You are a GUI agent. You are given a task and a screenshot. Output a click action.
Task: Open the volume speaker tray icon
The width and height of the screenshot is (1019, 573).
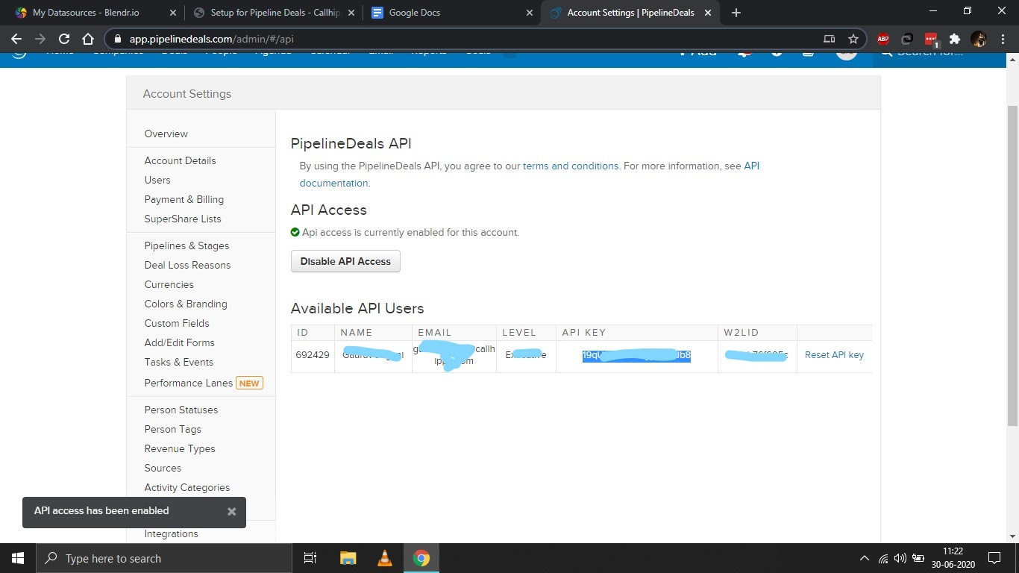pyautogui.click(x=900, y=558)
